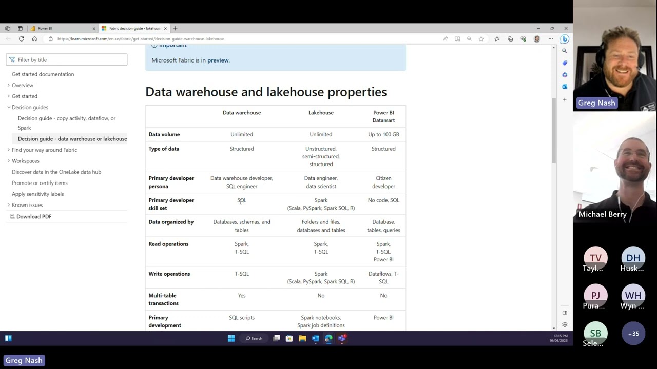Switch to the Power BI tab
Viewport: 657px width, 369px height.
point(62,28)
